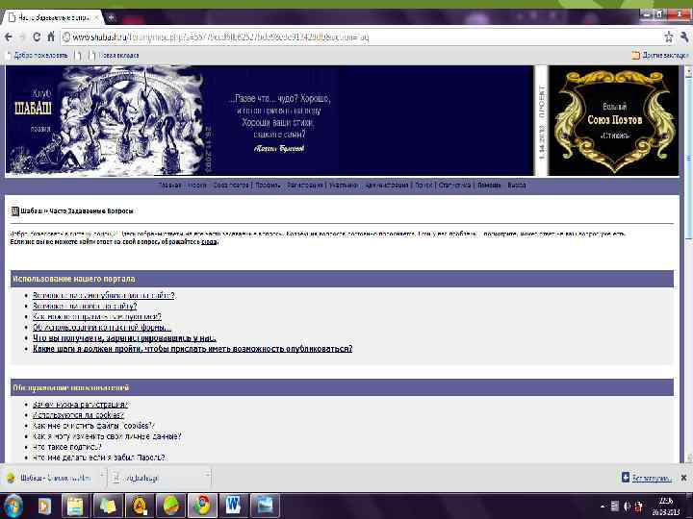Open 'Союз поэтов' in the site navigation

click(231, 185)
